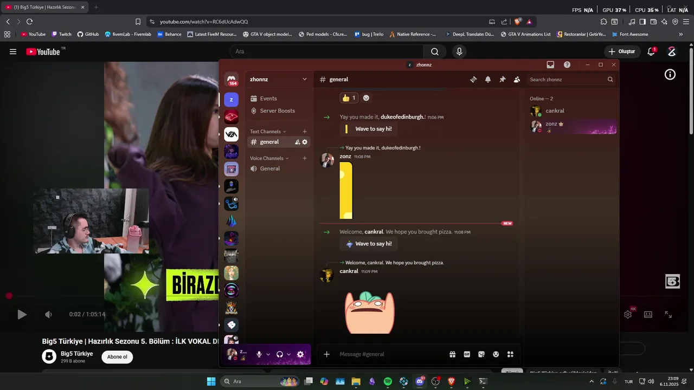The image size is (694, 390).
Task: Click Edit Channel gear next to general
Action: click(x=305, y=142)
